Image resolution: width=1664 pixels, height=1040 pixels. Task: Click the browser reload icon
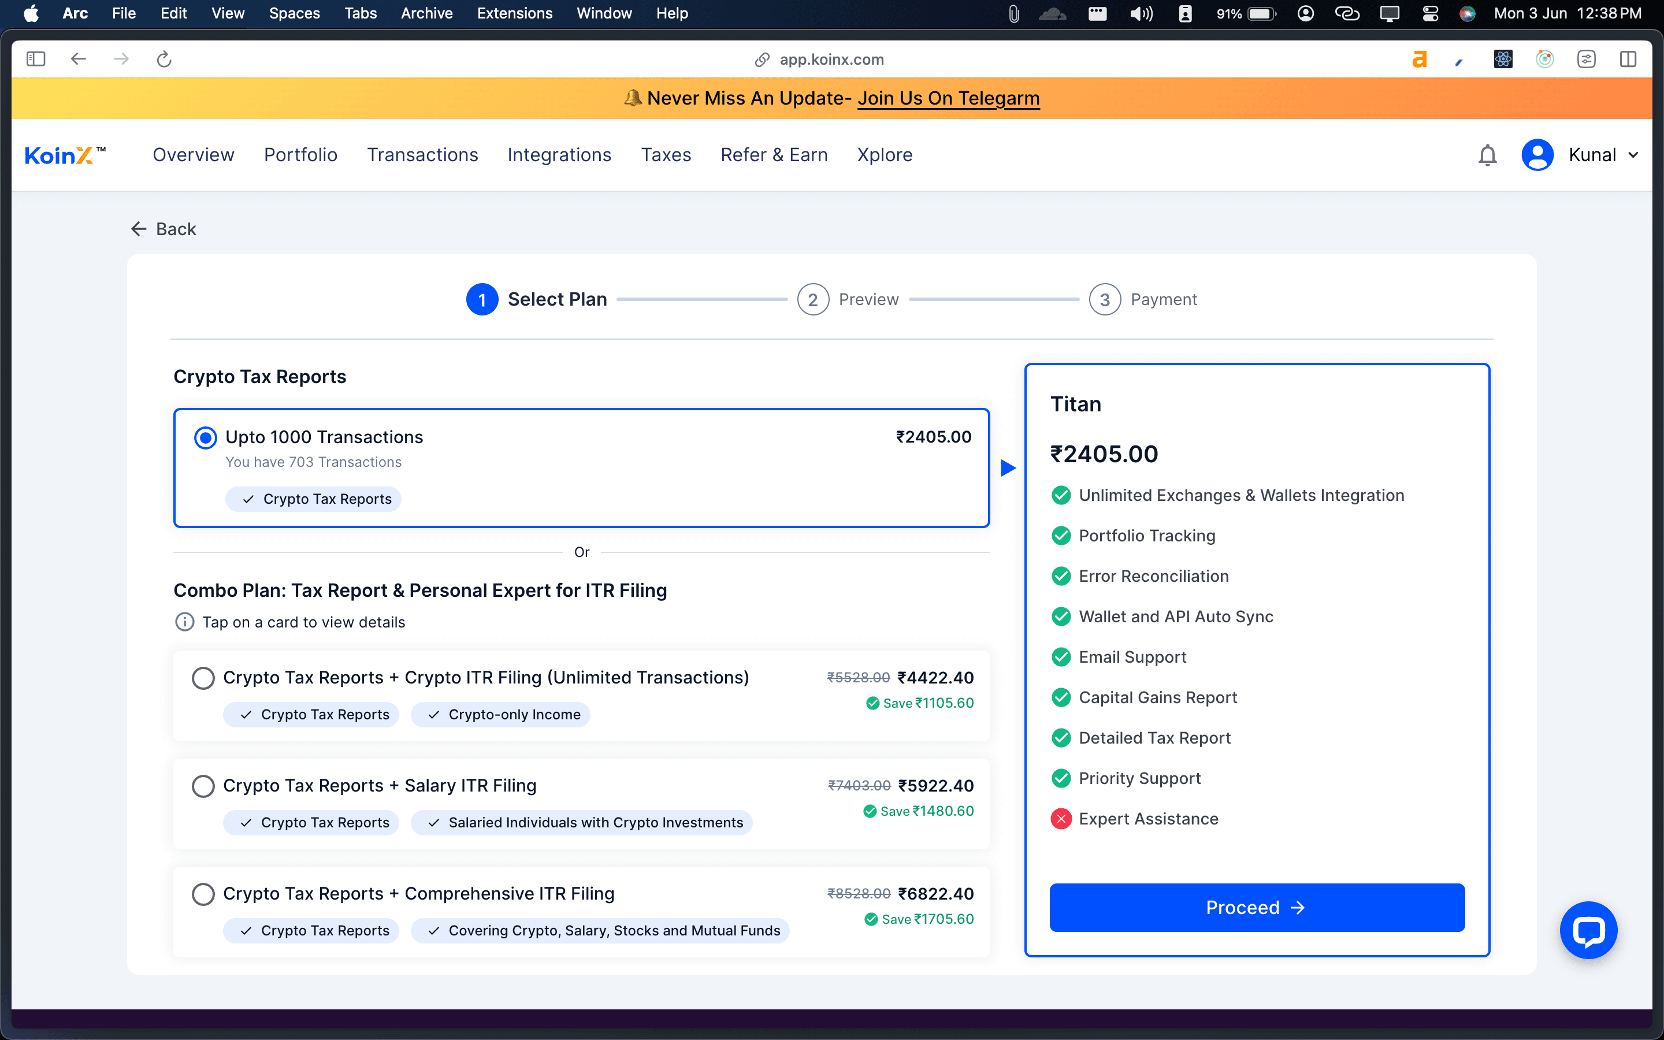[164, 59]
